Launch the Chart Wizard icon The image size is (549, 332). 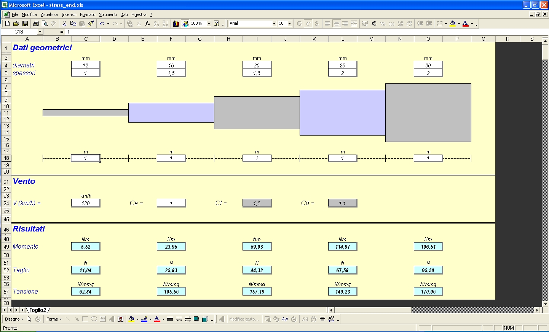coord(176,24)
